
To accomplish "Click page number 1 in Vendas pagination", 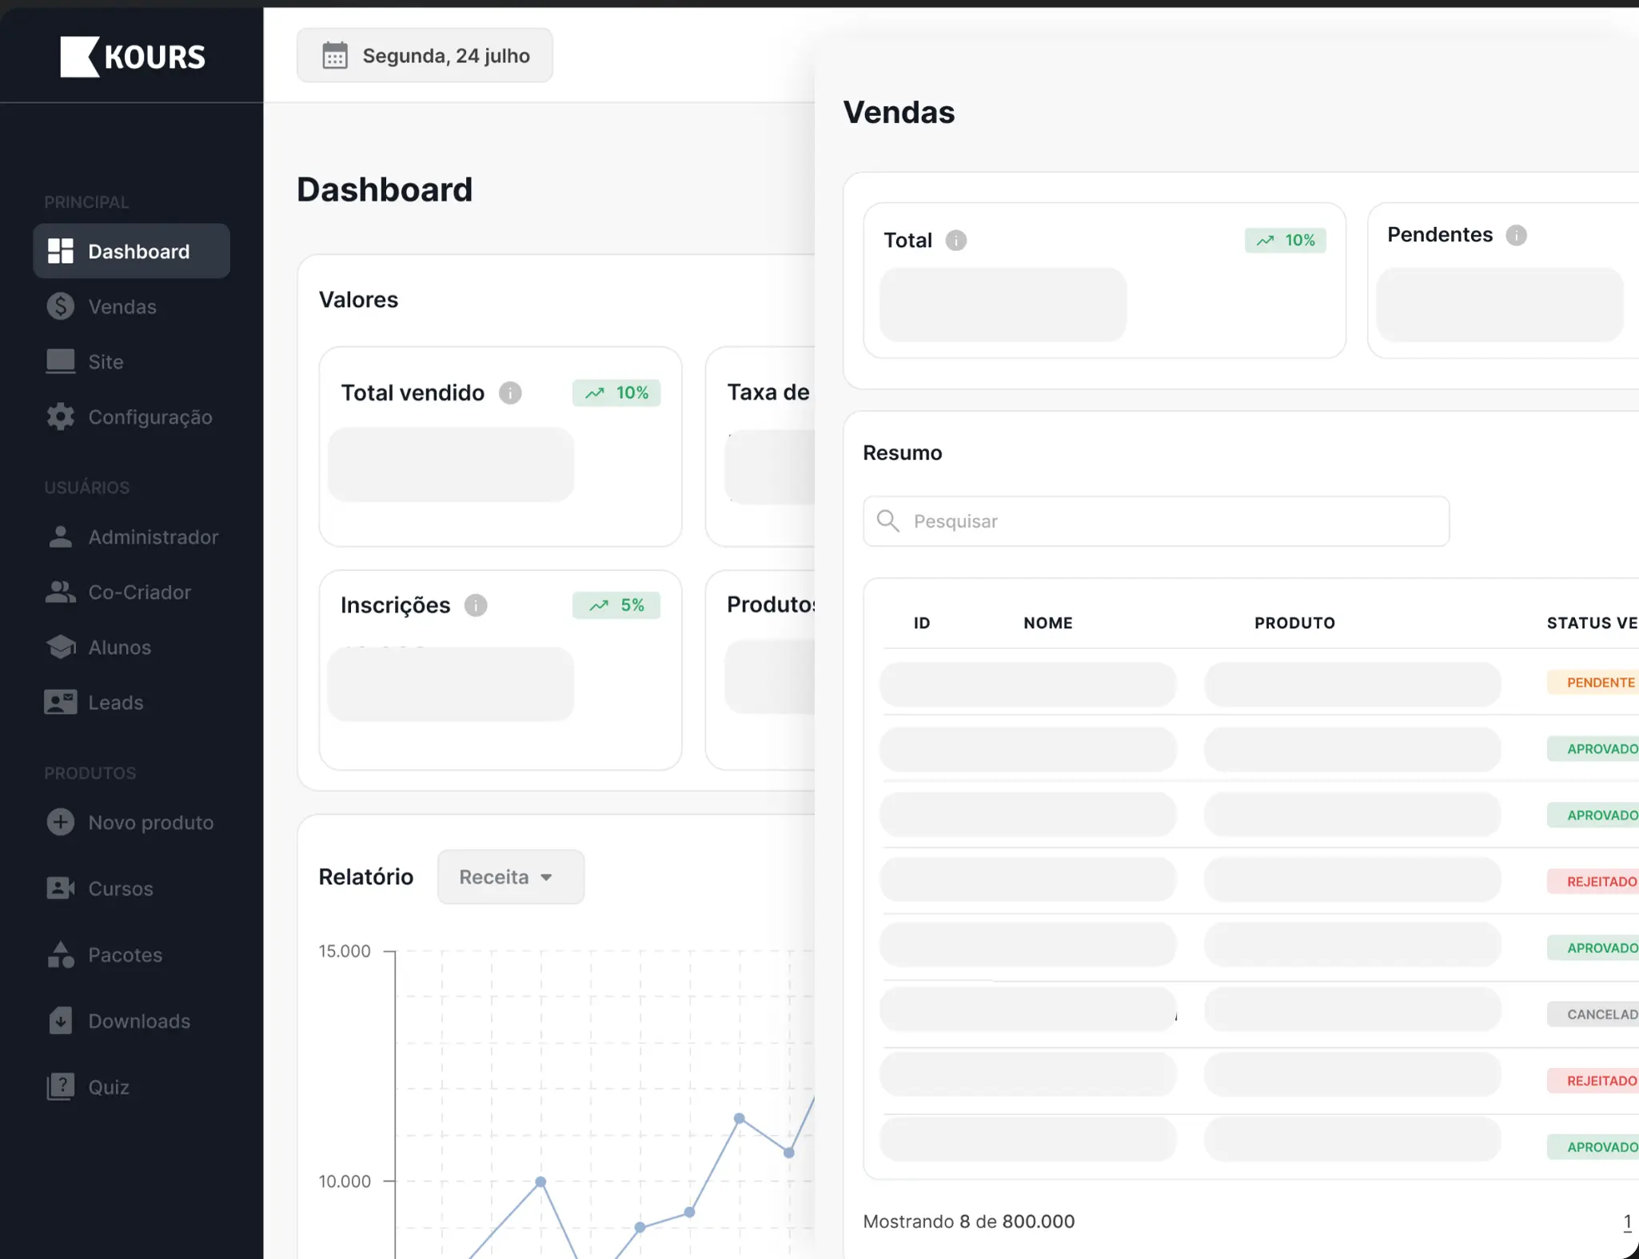I will (x=1627, y=1221).
